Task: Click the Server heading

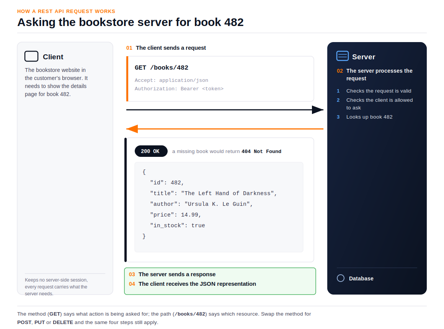Action: [364, 57]
